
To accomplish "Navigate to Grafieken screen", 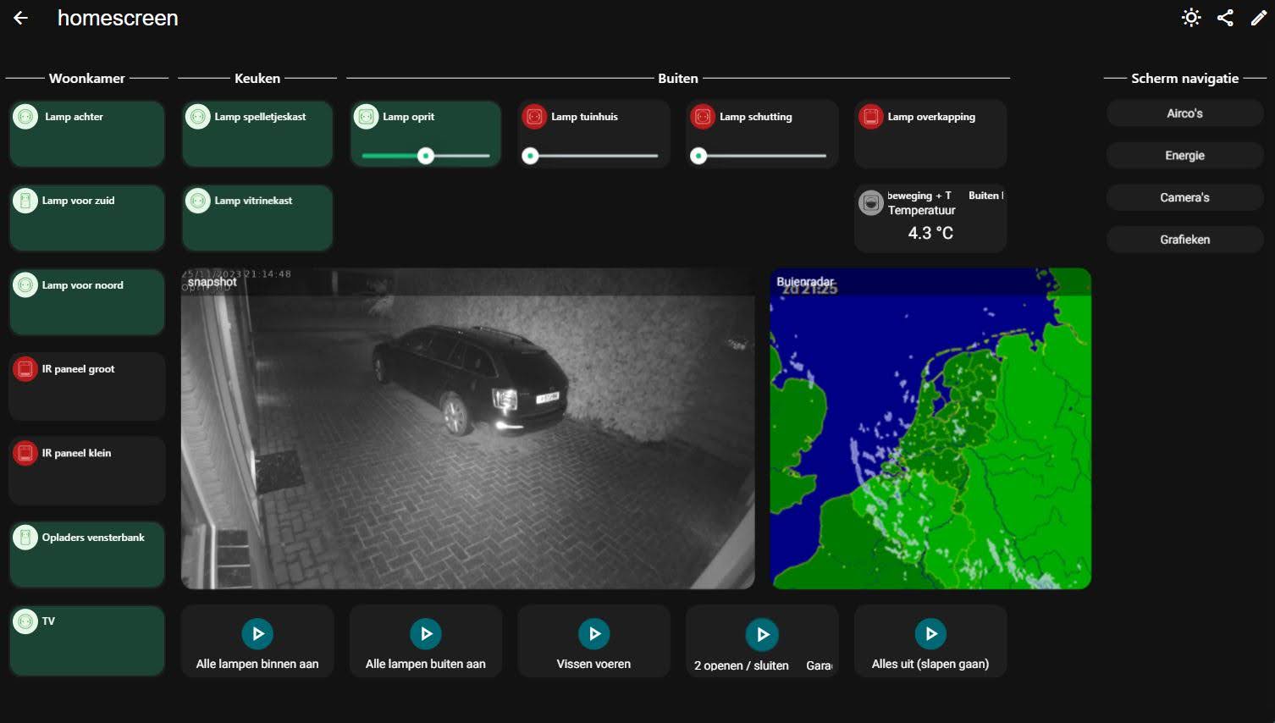I will tap(1184, 240).
